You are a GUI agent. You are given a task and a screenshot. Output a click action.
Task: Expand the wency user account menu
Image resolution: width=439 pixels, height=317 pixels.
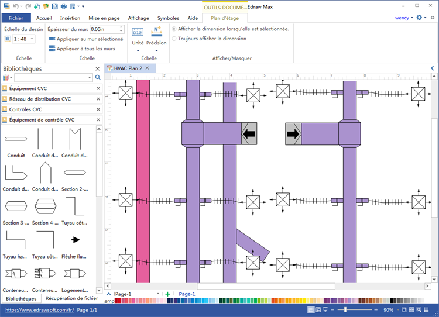(x=403, y=18)
